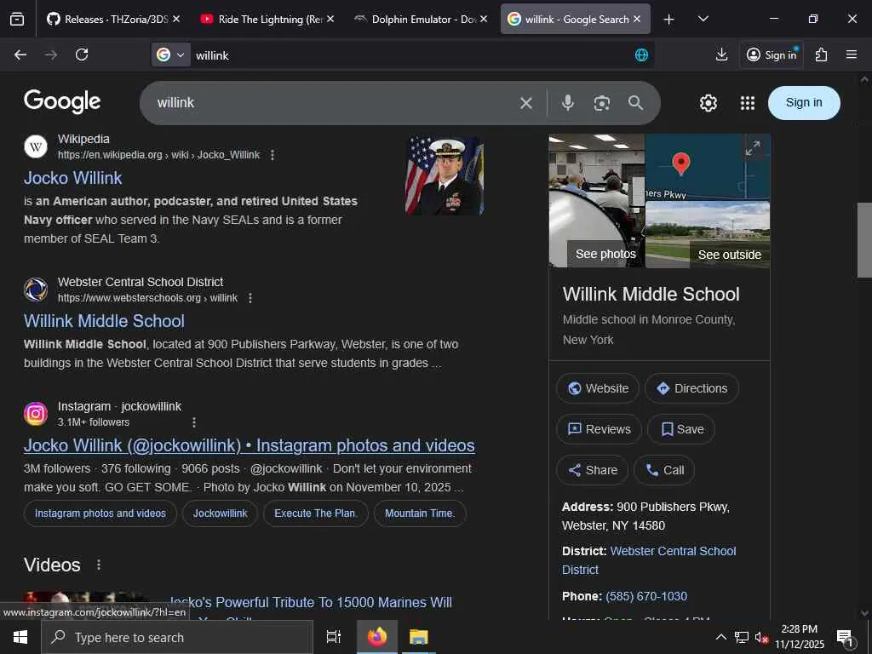This screenshot has width=872, height=654.
Task: Close the Ride The Lightning tab
Action: pos(330,19)
